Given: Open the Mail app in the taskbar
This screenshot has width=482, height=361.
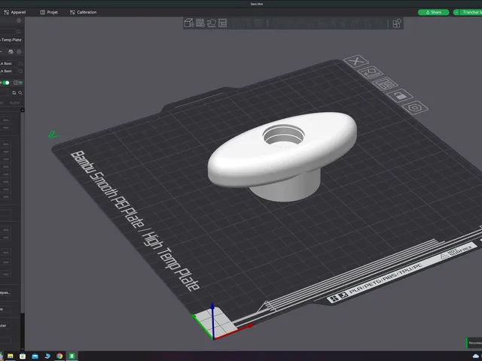Looking at the screenshot, I should pos(35,356).
